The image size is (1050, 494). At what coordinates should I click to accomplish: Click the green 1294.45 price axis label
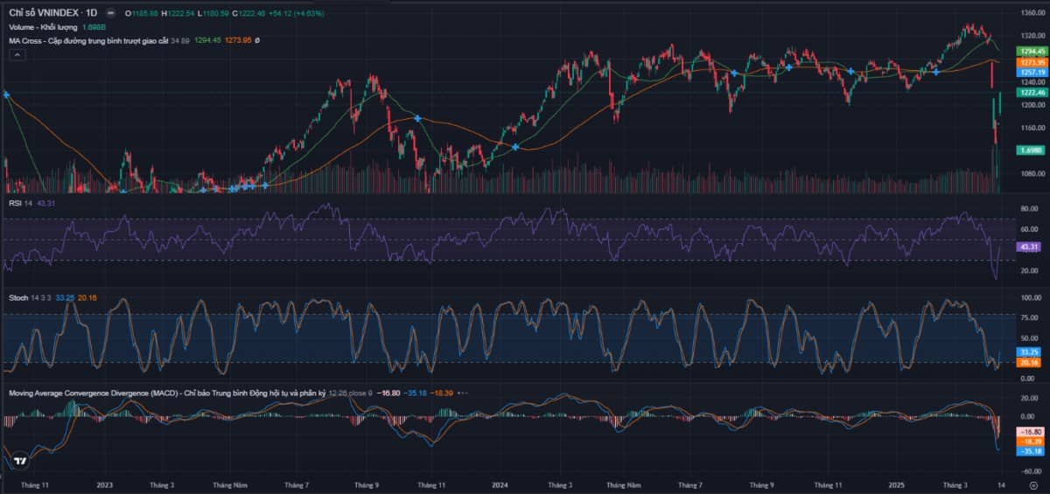point(1029,52)
